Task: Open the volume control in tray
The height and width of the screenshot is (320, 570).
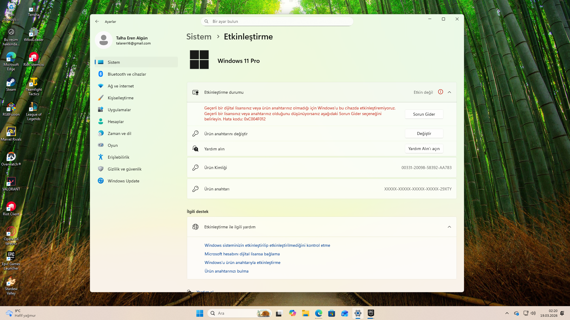Action: pos(533,313)
